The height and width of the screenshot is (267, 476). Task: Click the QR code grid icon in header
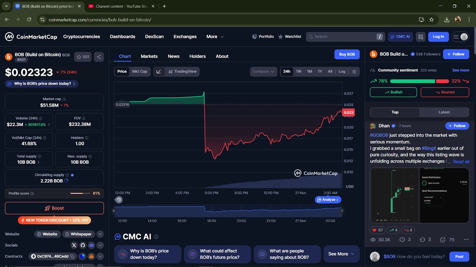[421, 37]
